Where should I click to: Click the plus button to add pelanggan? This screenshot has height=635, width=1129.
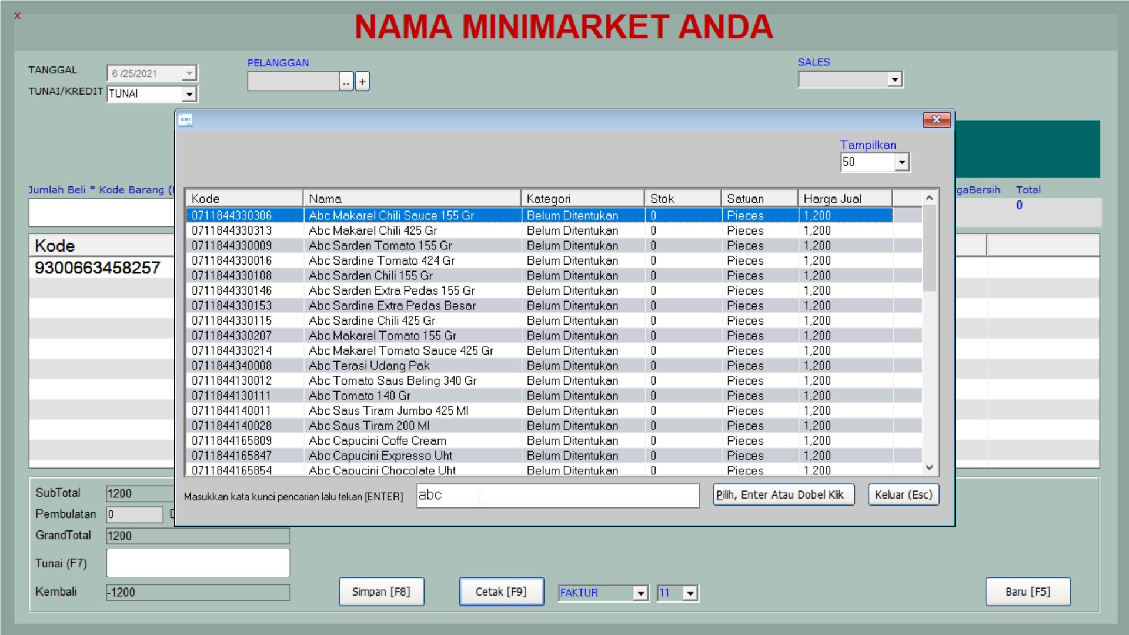[x=362, y=82]
